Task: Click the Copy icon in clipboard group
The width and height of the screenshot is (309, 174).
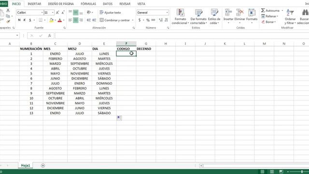Action: coord(8,16)
